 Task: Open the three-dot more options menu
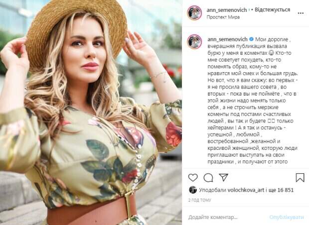coord(301,13)
